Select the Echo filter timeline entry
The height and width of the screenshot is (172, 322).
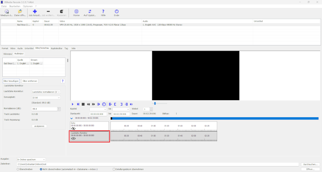click(89, 126)
